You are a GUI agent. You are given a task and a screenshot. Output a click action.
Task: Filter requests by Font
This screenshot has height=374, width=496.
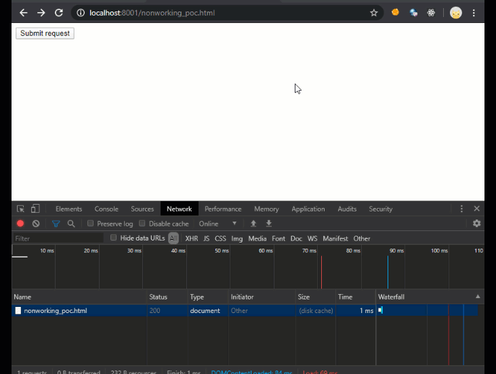(x=278, y=238)
